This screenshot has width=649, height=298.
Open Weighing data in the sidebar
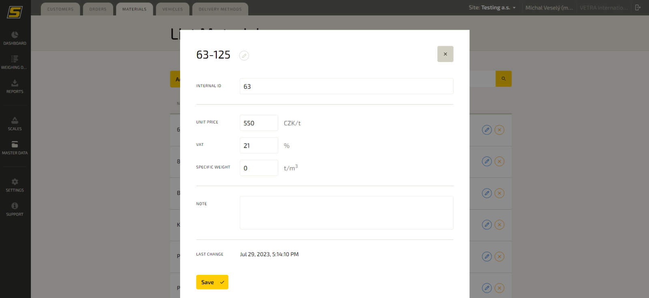pyautogui.click(x=15, y=62)
